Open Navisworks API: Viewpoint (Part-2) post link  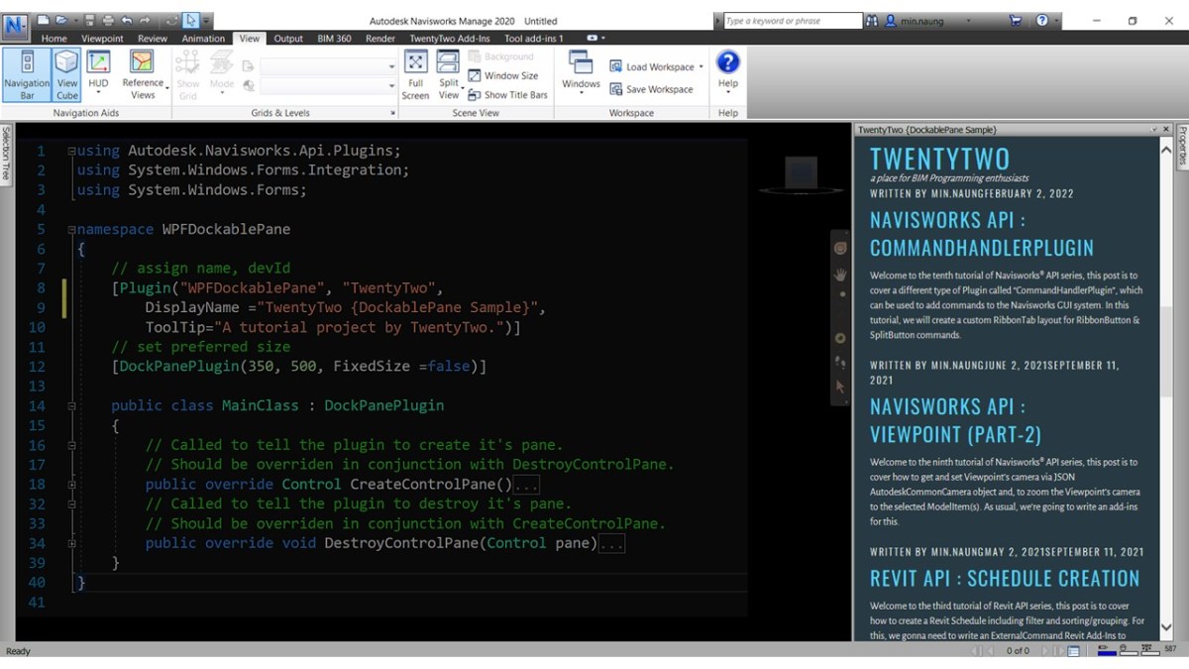point(955,420)
